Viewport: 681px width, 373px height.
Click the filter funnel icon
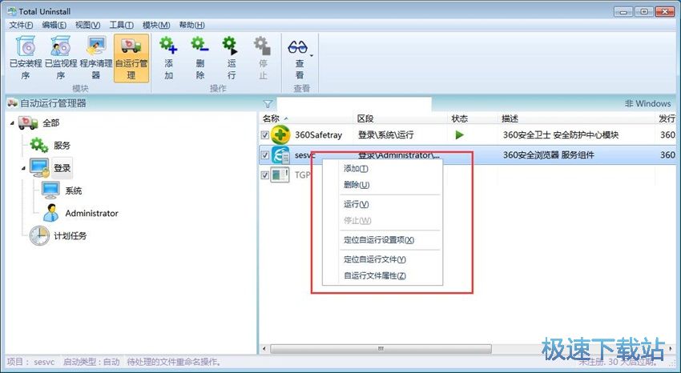[x=268, y=104]
